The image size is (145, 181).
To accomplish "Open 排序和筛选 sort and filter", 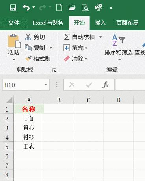I will click(x=119, y=48).
